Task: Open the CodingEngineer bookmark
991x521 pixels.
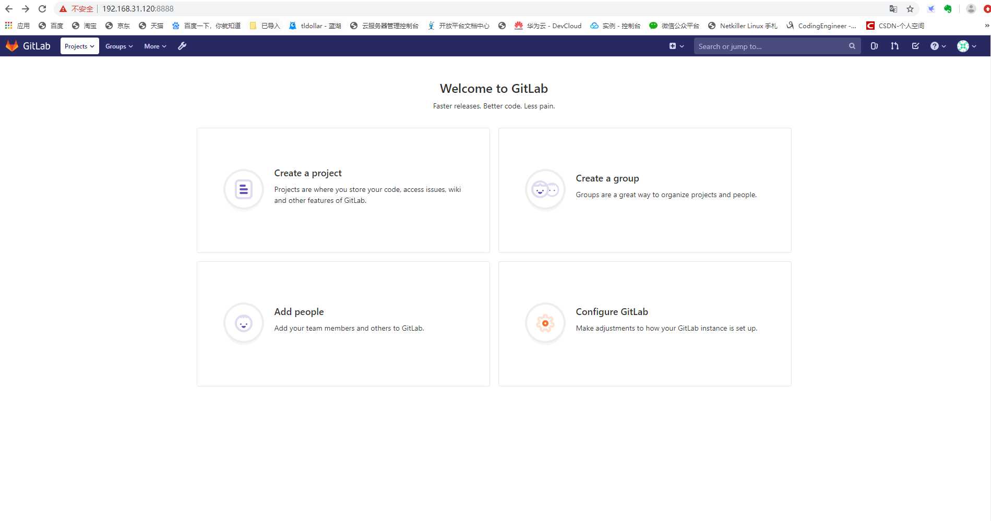Action: click(821, 26)
